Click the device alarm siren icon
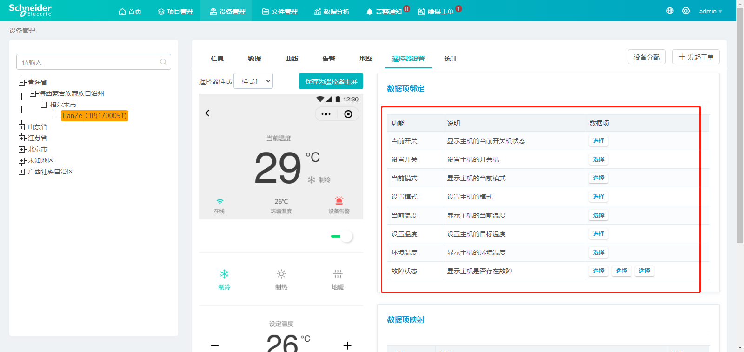Image resolution: width=744 pixels, height=352 pixels. coord(339,200)
